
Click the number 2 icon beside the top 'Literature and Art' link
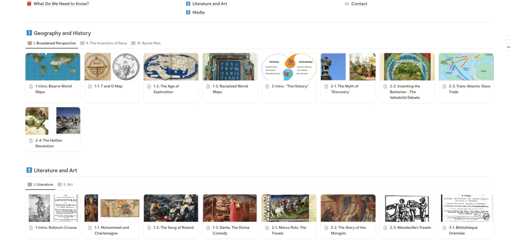click(x=188, y=4)
